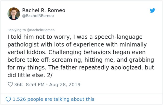The image size is (163, 105).
Task: Click the Twitter bird logo
Action: pyautogui.click(x=152, y=11)
